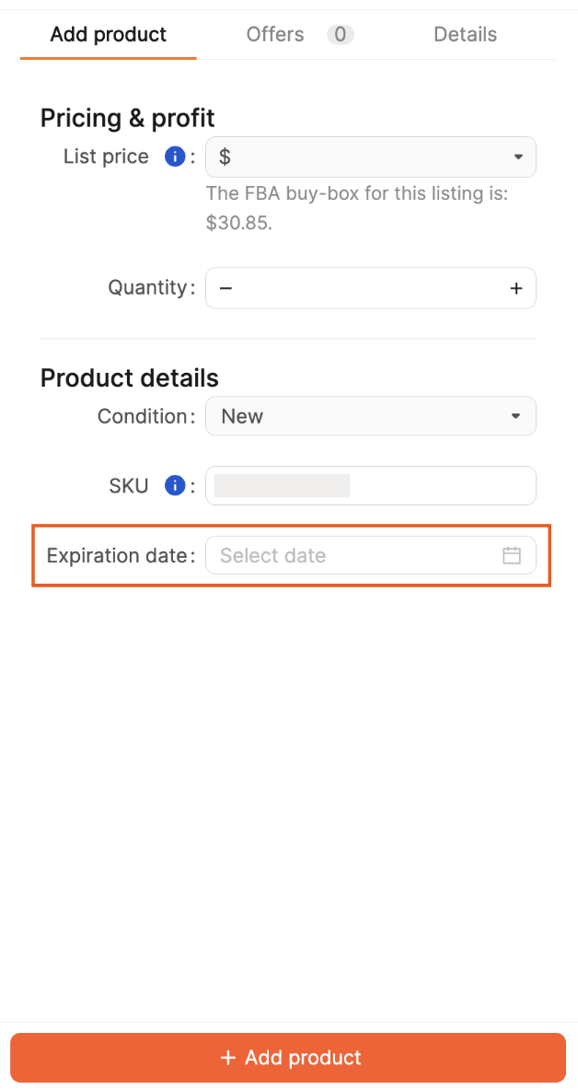Expand the List price dropdown arrow
578x1090 pixels.
518,157
